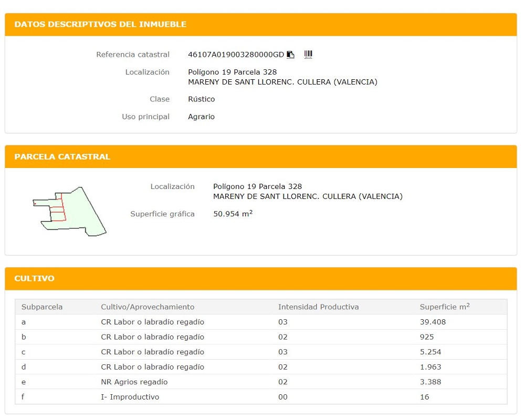Click the 50.954 m² graphic surface value
The height and width of the screenshot is (420, 525).
coord(233,214)
